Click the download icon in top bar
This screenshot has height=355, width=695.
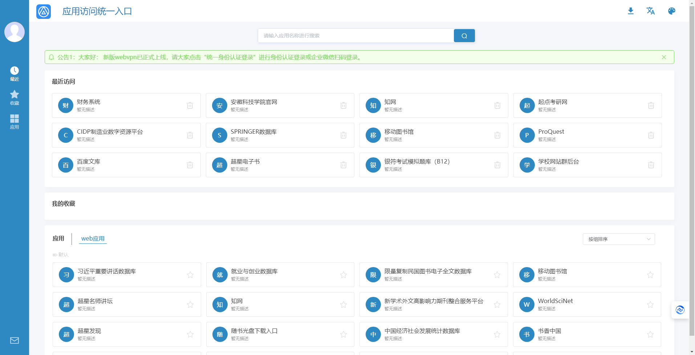[x=631, y=11]
